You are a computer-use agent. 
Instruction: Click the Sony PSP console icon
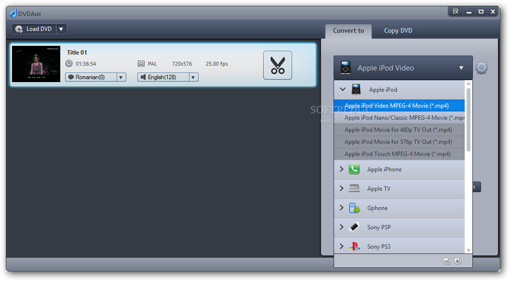coord(354,227)
